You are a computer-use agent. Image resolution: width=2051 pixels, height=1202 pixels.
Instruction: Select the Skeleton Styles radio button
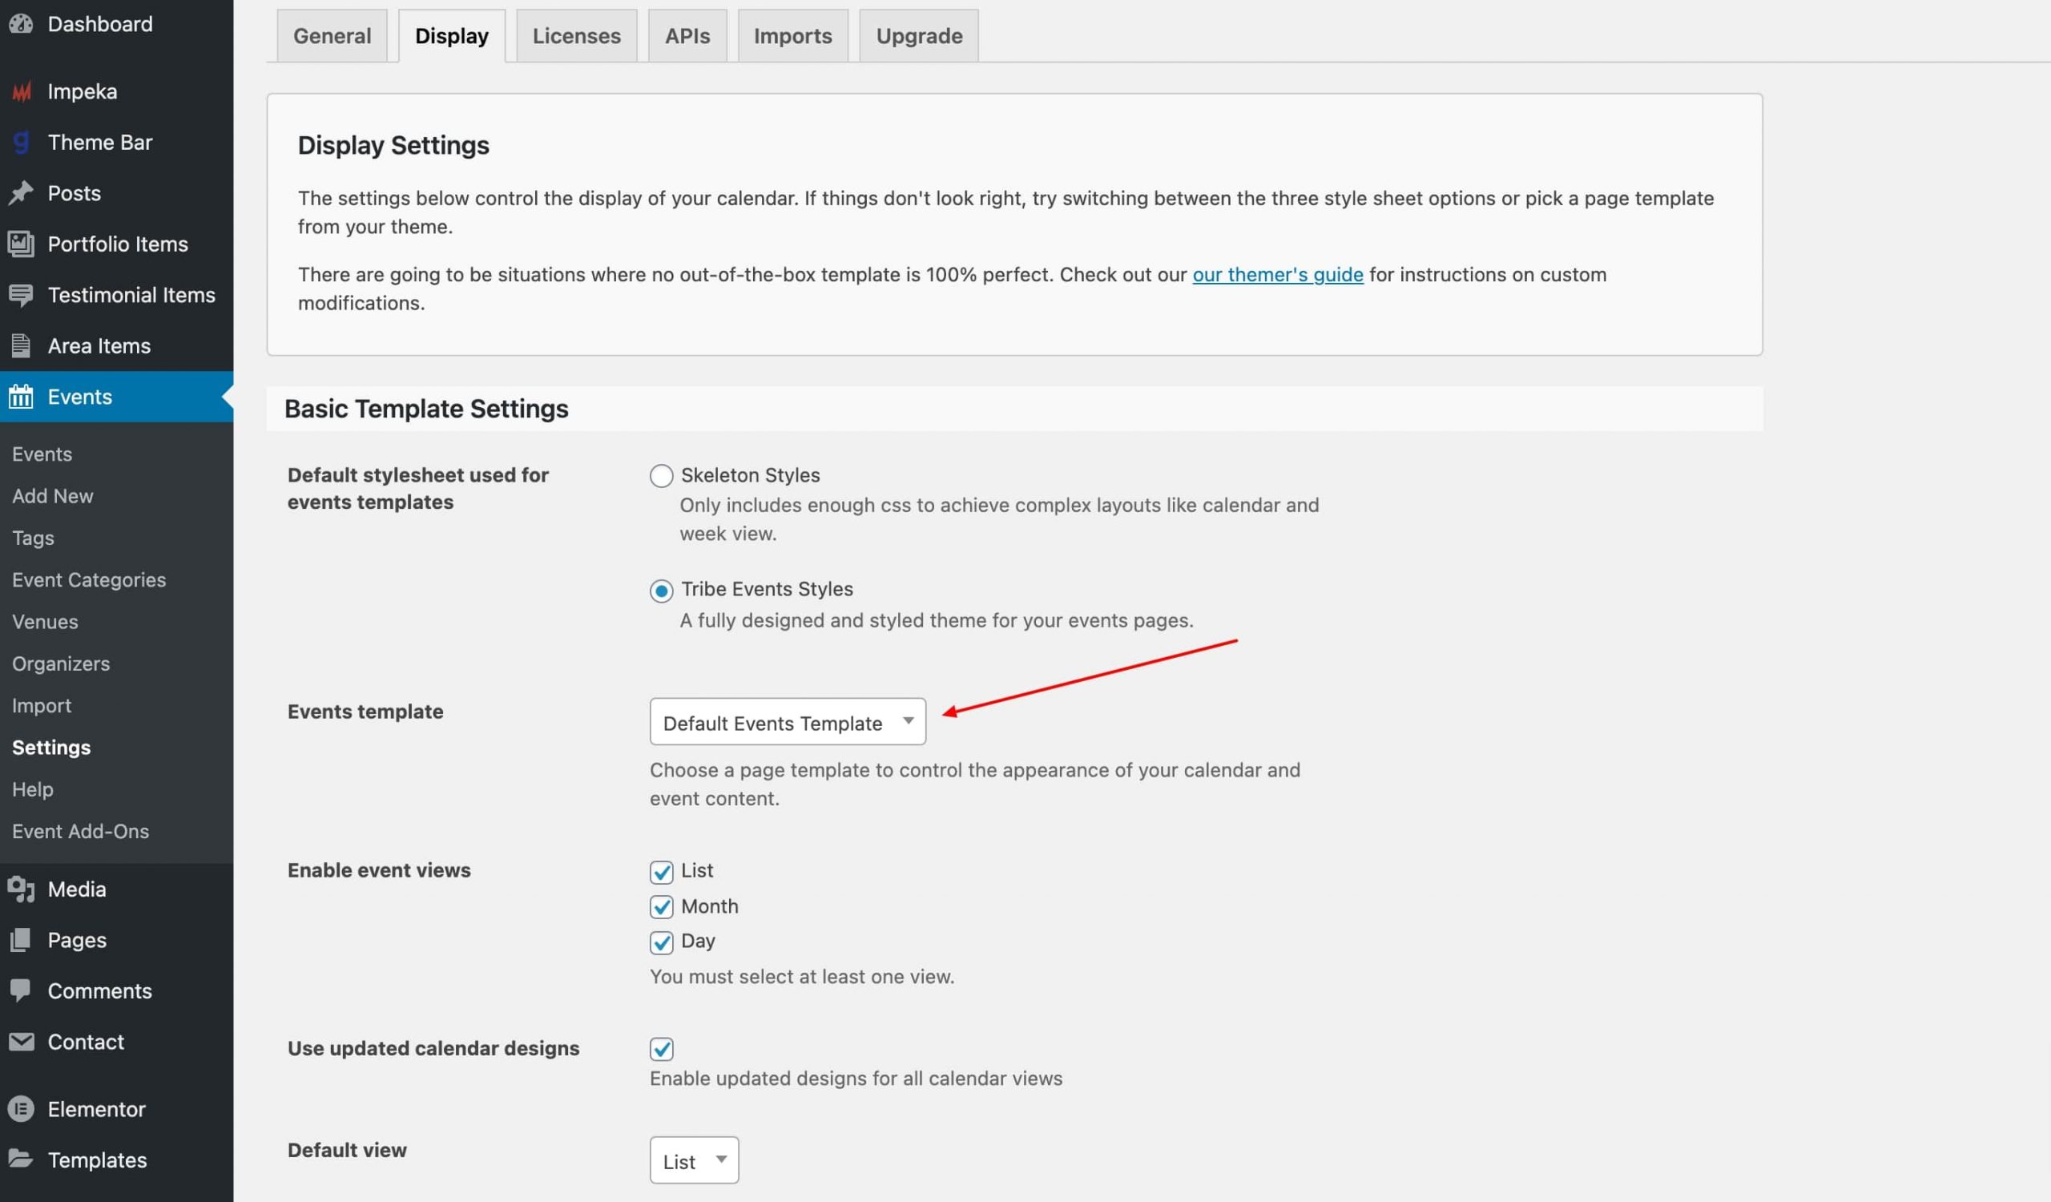click(x=661, y=475)
